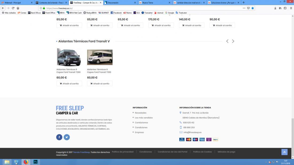Bookmark page with the blue star icon
Screen dimensions: 294x165
pos(253,8)
